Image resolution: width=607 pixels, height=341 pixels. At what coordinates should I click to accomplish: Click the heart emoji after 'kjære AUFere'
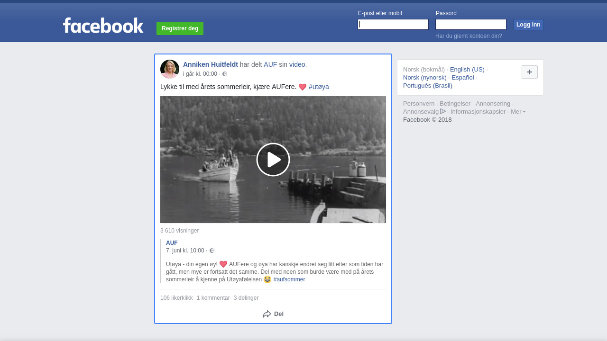point(303,87)
